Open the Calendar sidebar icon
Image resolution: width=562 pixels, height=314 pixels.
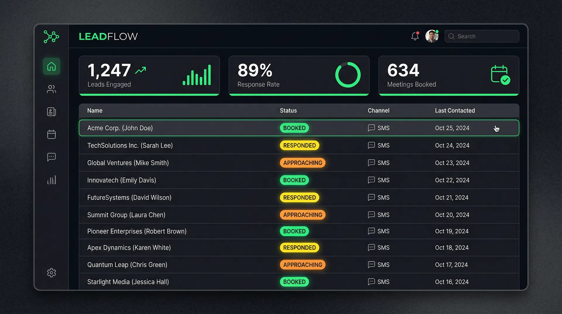52,134
